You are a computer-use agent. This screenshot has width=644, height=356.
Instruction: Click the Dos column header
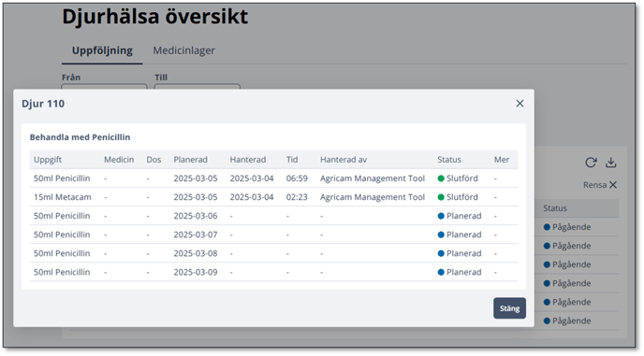tap(154, 160)
